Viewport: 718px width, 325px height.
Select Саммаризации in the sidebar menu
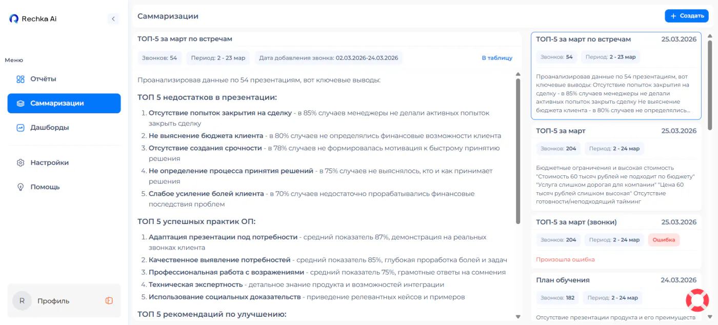pos(64,103)
